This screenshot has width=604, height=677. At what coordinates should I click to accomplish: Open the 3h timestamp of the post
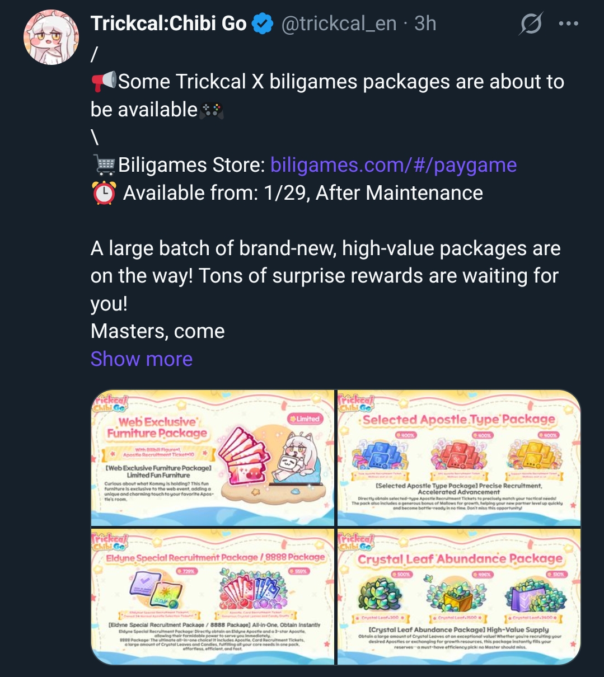(x=425, y=23)
